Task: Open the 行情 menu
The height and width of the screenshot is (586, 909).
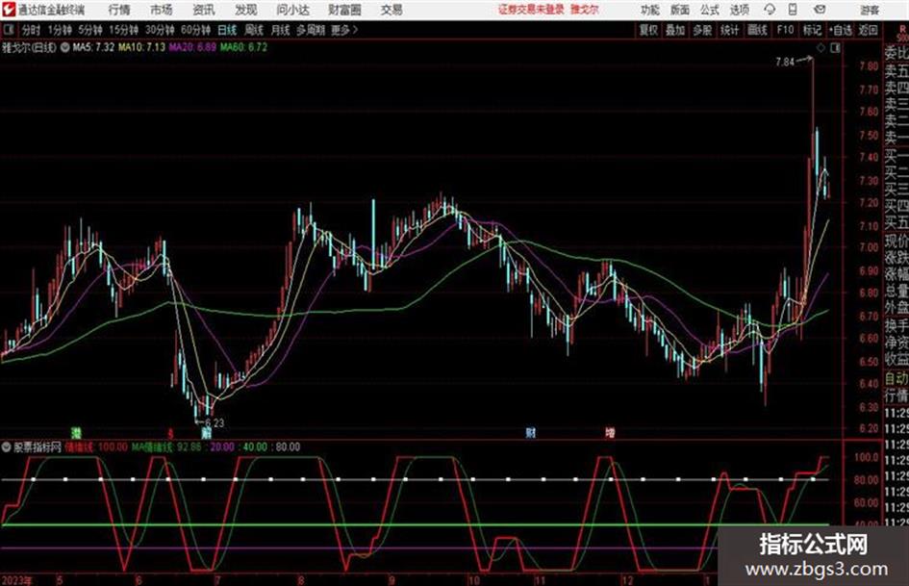Action: click(119, 10)
